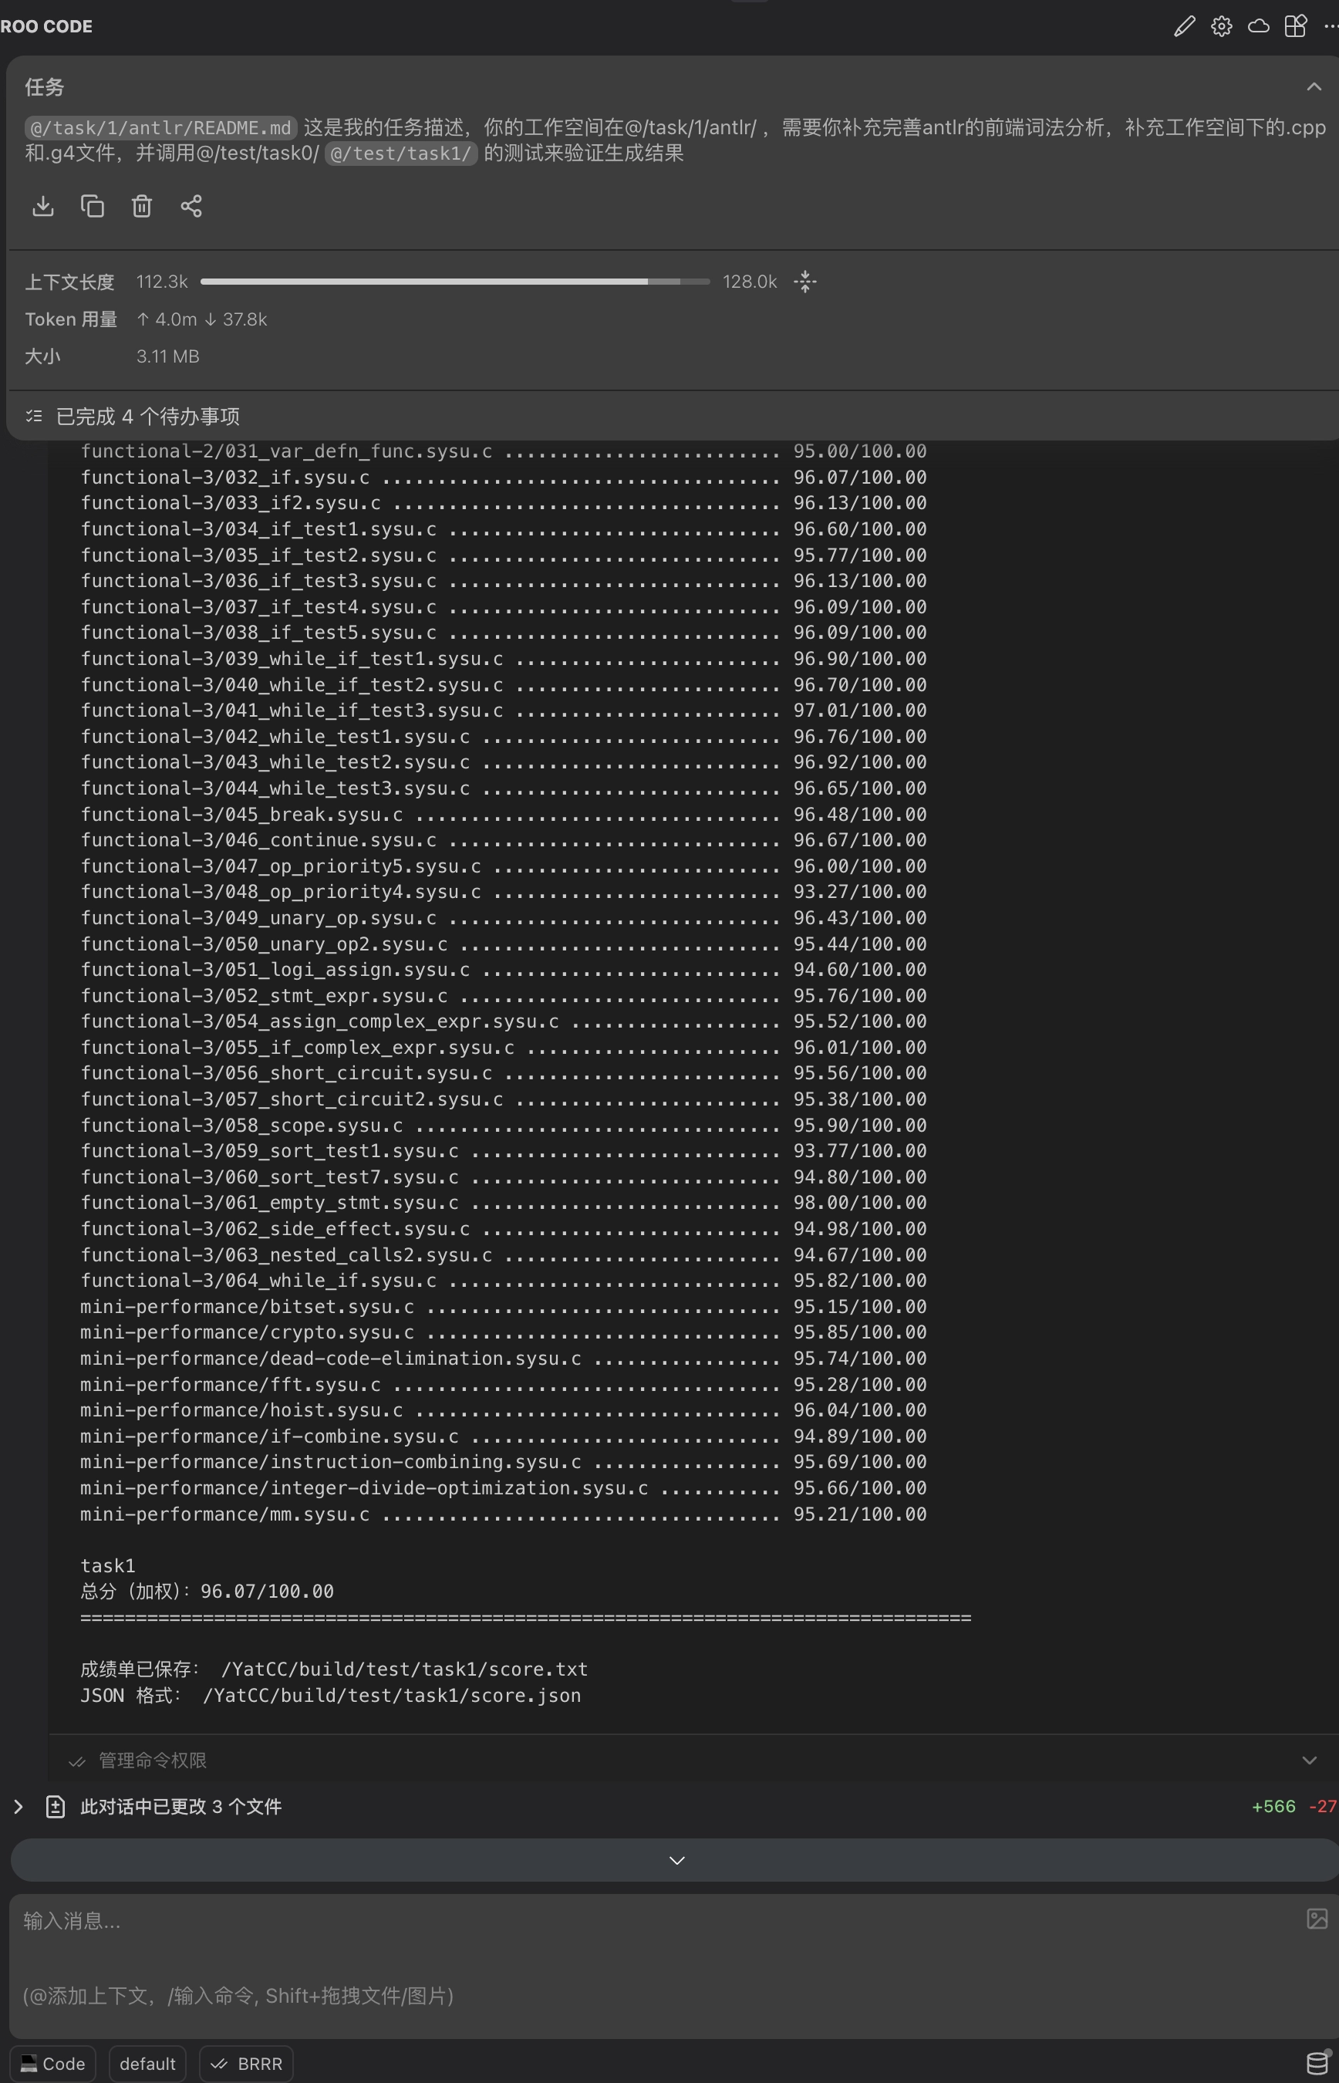The image size is (1339, 2083).
Task: Open the Code mode selector
Action: click(53, 2064)
